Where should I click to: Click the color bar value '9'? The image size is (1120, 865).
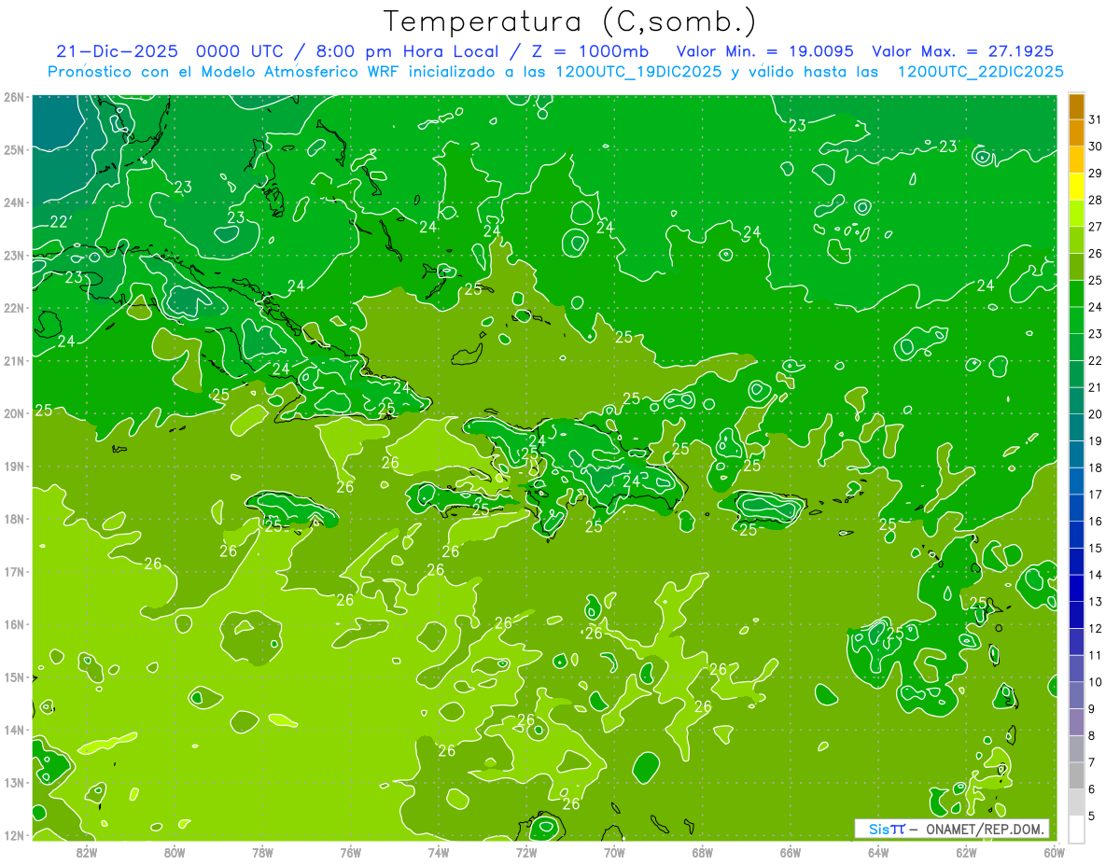coord(1092,709)
